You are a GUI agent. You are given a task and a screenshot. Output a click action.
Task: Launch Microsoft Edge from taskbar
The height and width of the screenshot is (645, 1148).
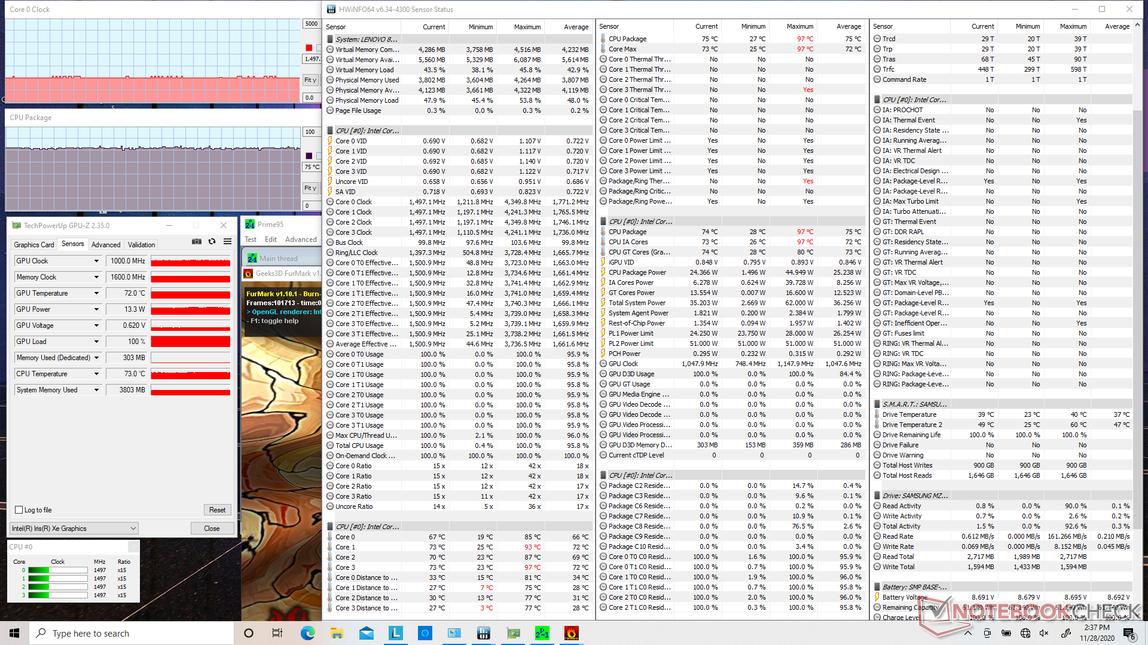pos(307,633)
